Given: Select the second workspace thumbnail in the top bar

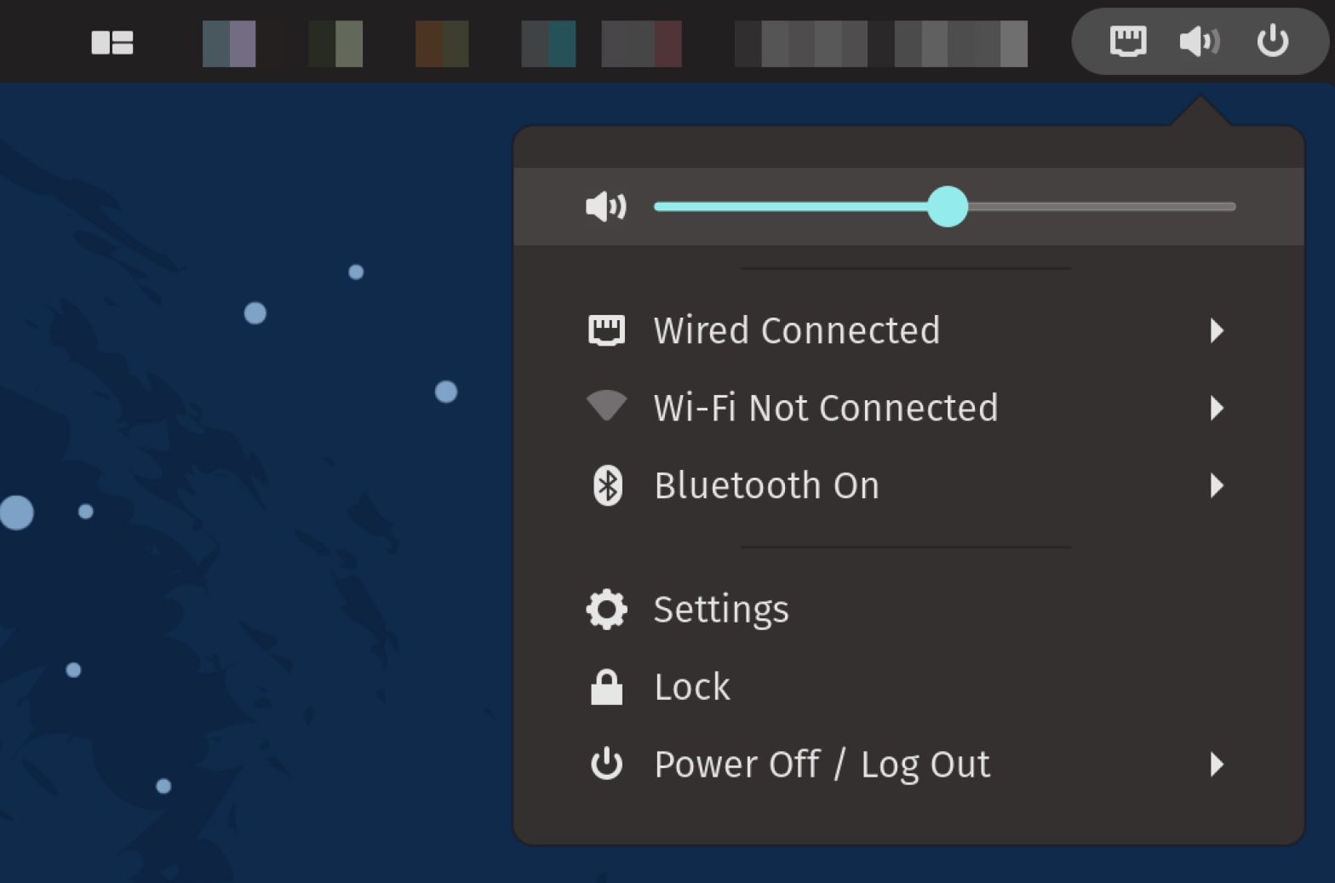Looking at the screenshot, I should 335,44.
